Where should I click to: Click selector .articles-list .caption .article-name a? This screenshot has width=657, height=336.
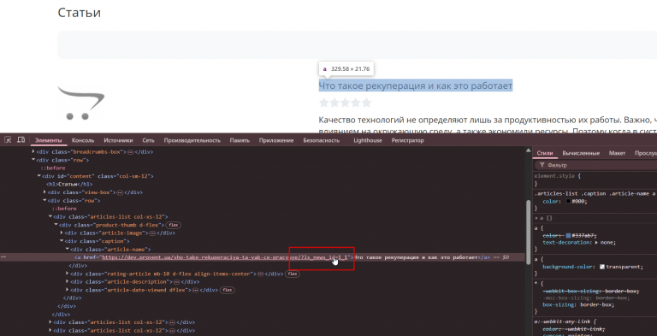point(595,193)
